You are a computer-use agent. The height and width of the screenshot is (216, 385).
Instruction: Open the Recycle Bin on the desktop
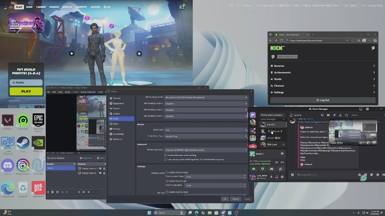(23, 188)
